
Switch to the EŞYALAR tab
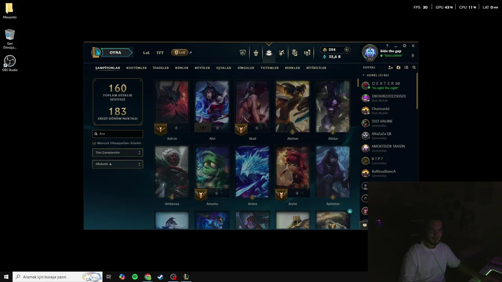tap(224, 68)
